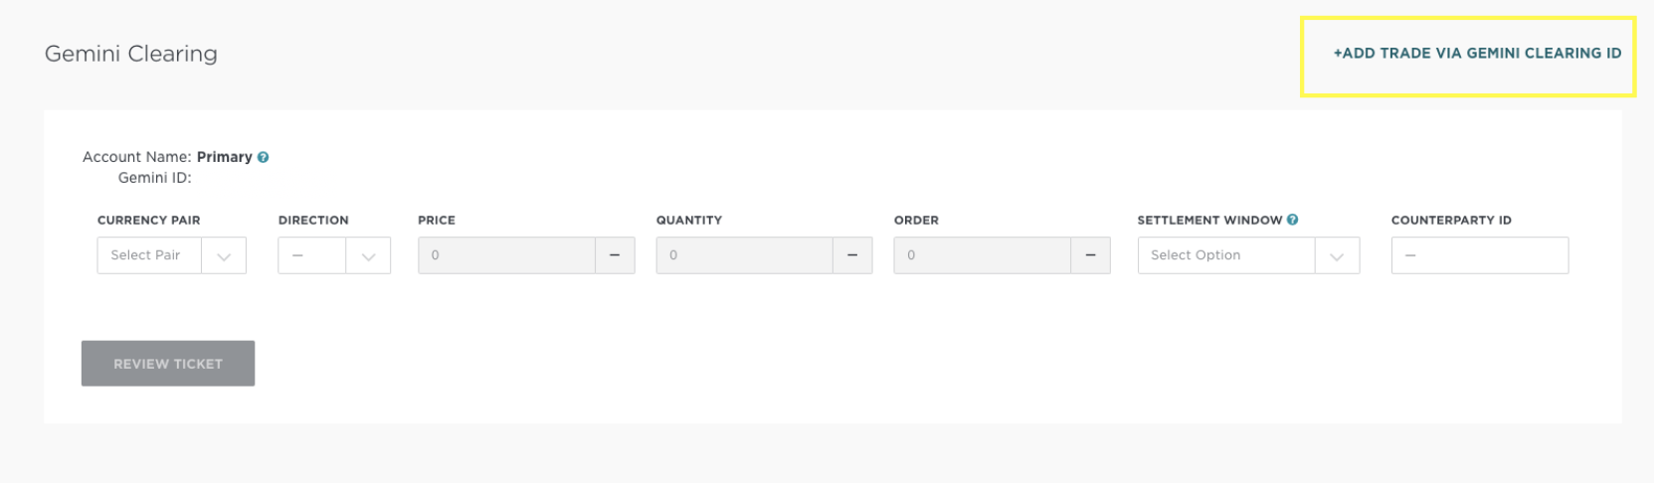The width and height of the screenshot is (1657, 483).
Task: Expand the Currency Pair chevron arrow
Action: coord(224,256)
